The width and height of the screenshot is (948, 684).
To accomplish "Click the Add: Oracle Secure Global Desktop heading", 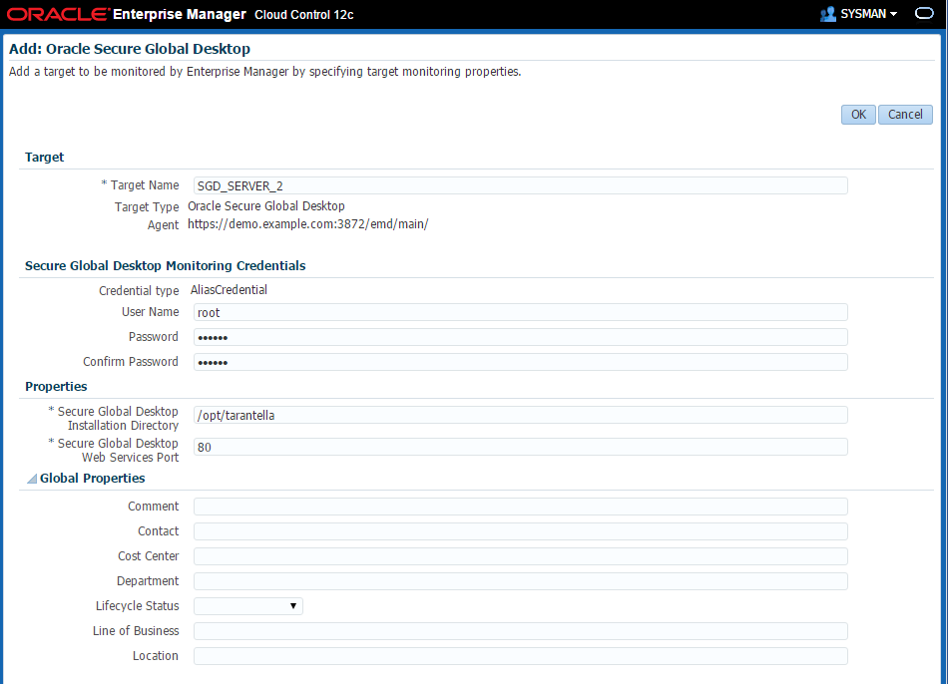I will click(130, 49).
